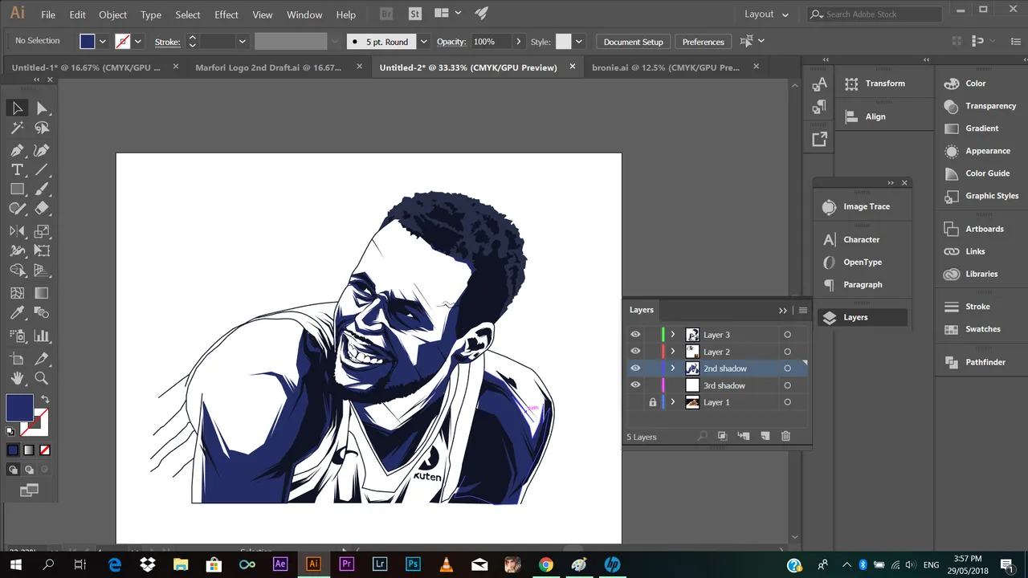Pick the Width tool
Viewport: 1028px width, 578px height.
tap(17, 250)
